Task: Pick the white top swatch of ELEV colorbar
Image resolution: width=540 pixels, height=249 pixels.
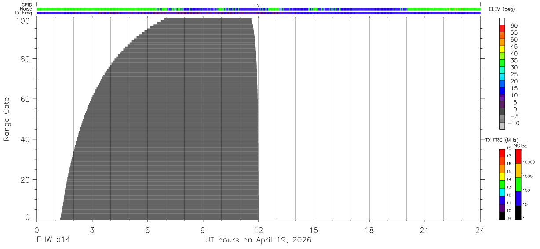Action: pos(502,21)
